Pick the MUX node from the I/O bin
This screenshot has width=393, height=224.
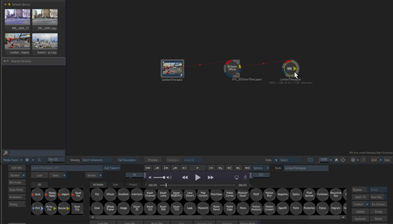[x=37, y=208]
